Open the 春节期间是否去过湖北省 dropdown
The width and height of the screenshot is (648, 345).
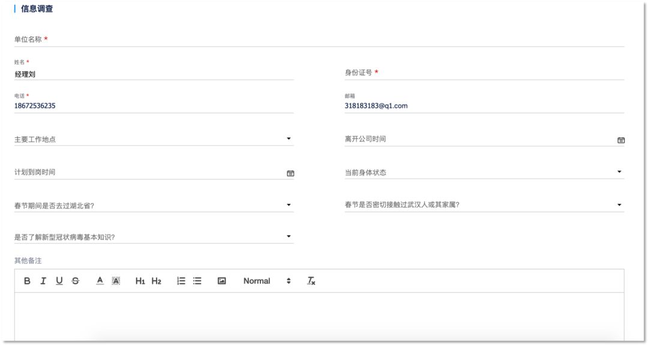coord(154,205)
